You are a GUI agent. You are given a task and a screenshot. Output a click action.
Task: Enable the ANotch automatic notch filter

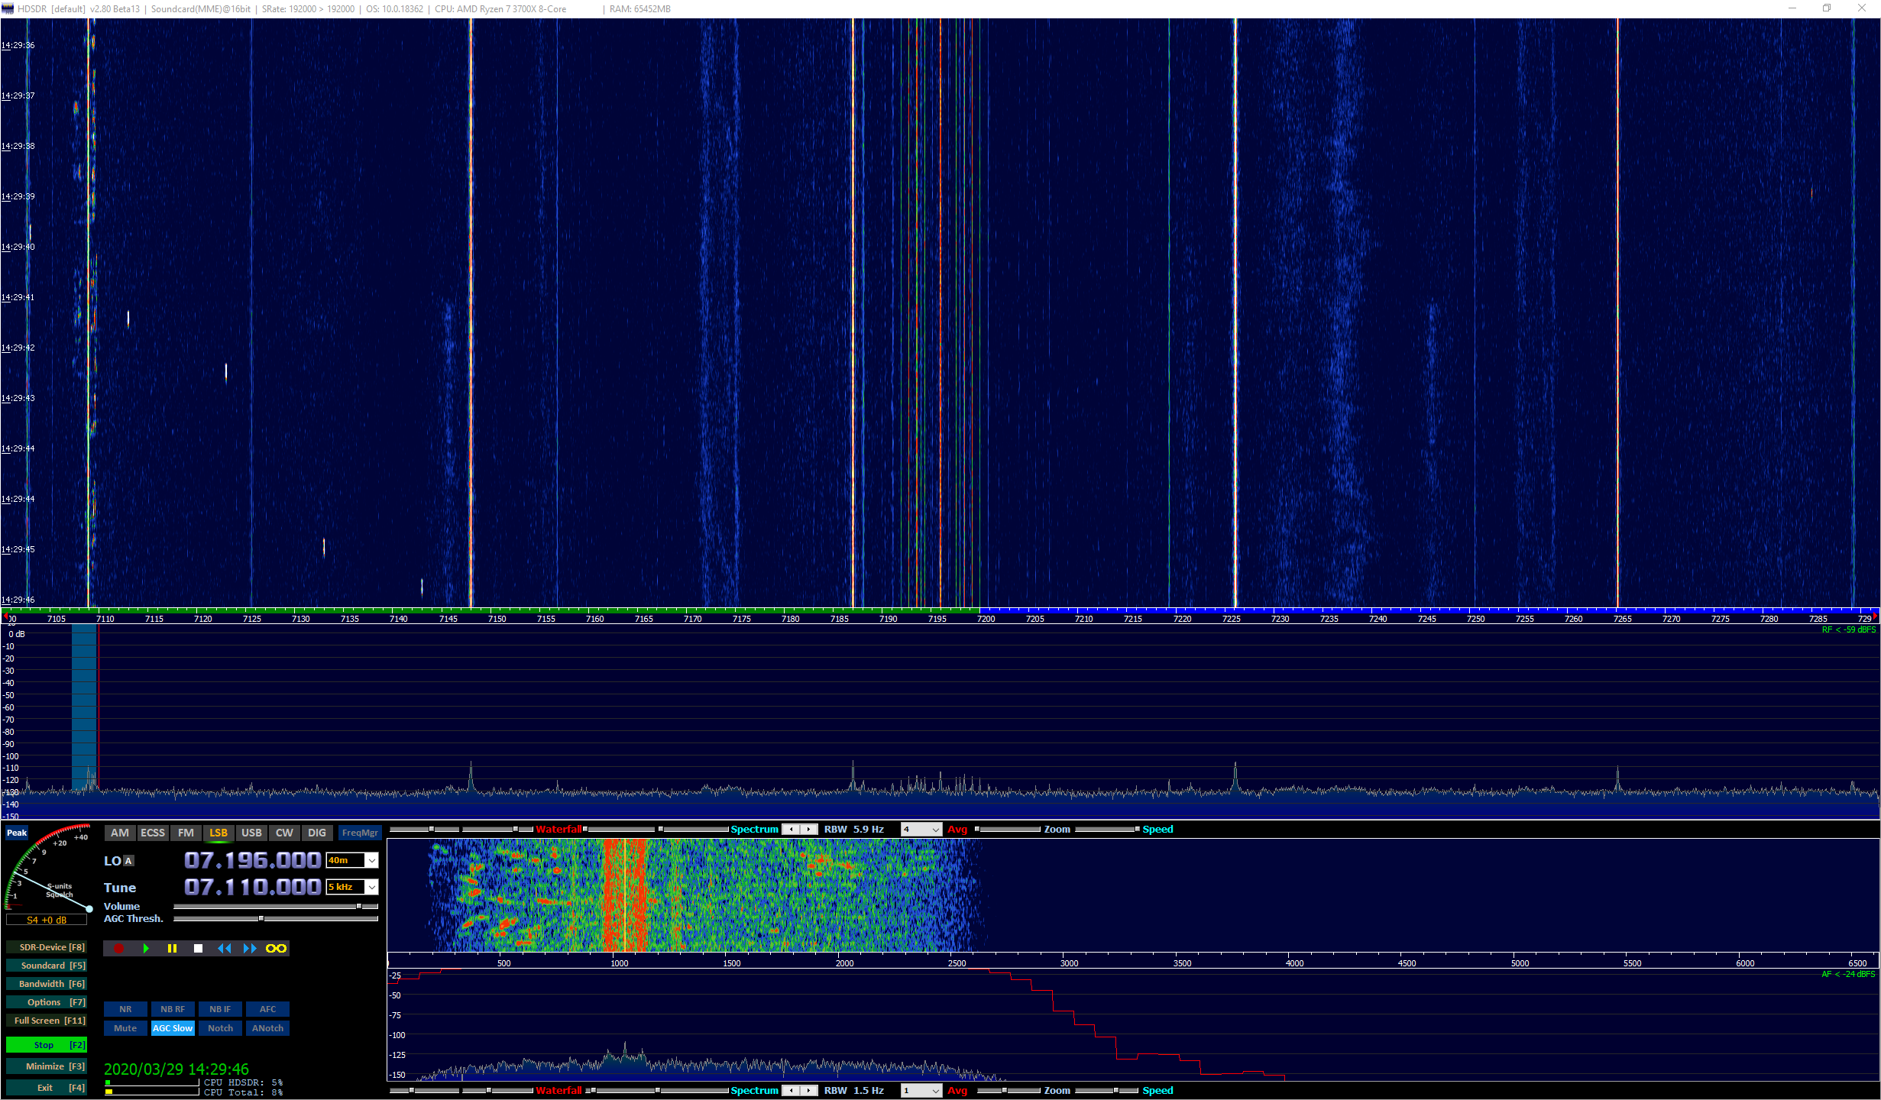267,1027
